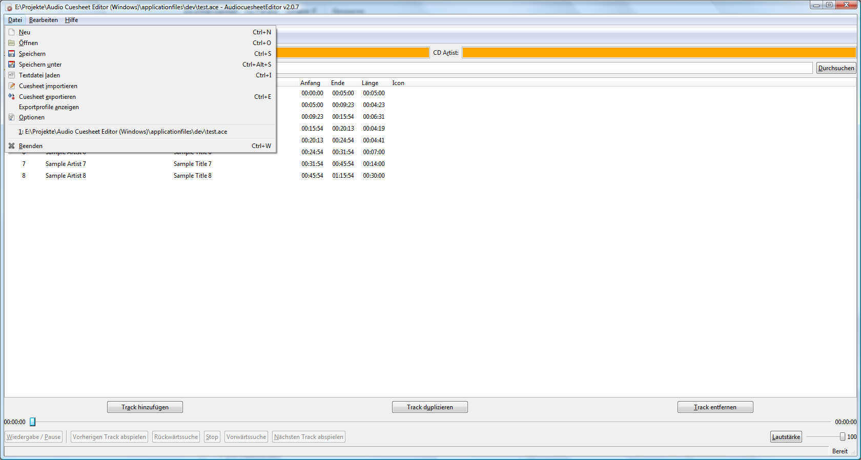Click length value 00:06:31
The width and height of the screenshot is (861, 460).
[x=374, y=117]
